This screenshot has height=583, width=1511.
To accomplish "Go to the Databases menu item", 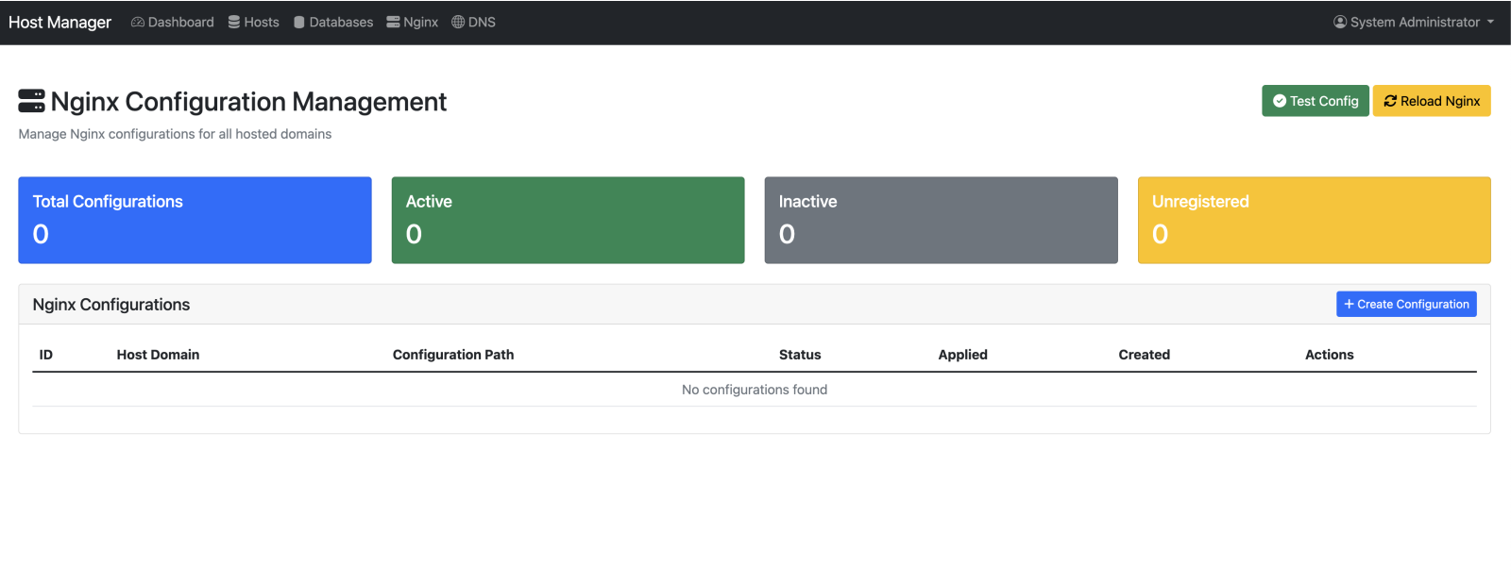I will coord(341,22).
